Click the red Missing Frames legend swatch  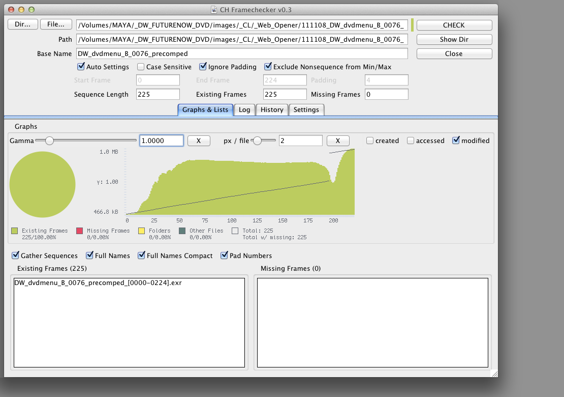[x=80, y=231]
